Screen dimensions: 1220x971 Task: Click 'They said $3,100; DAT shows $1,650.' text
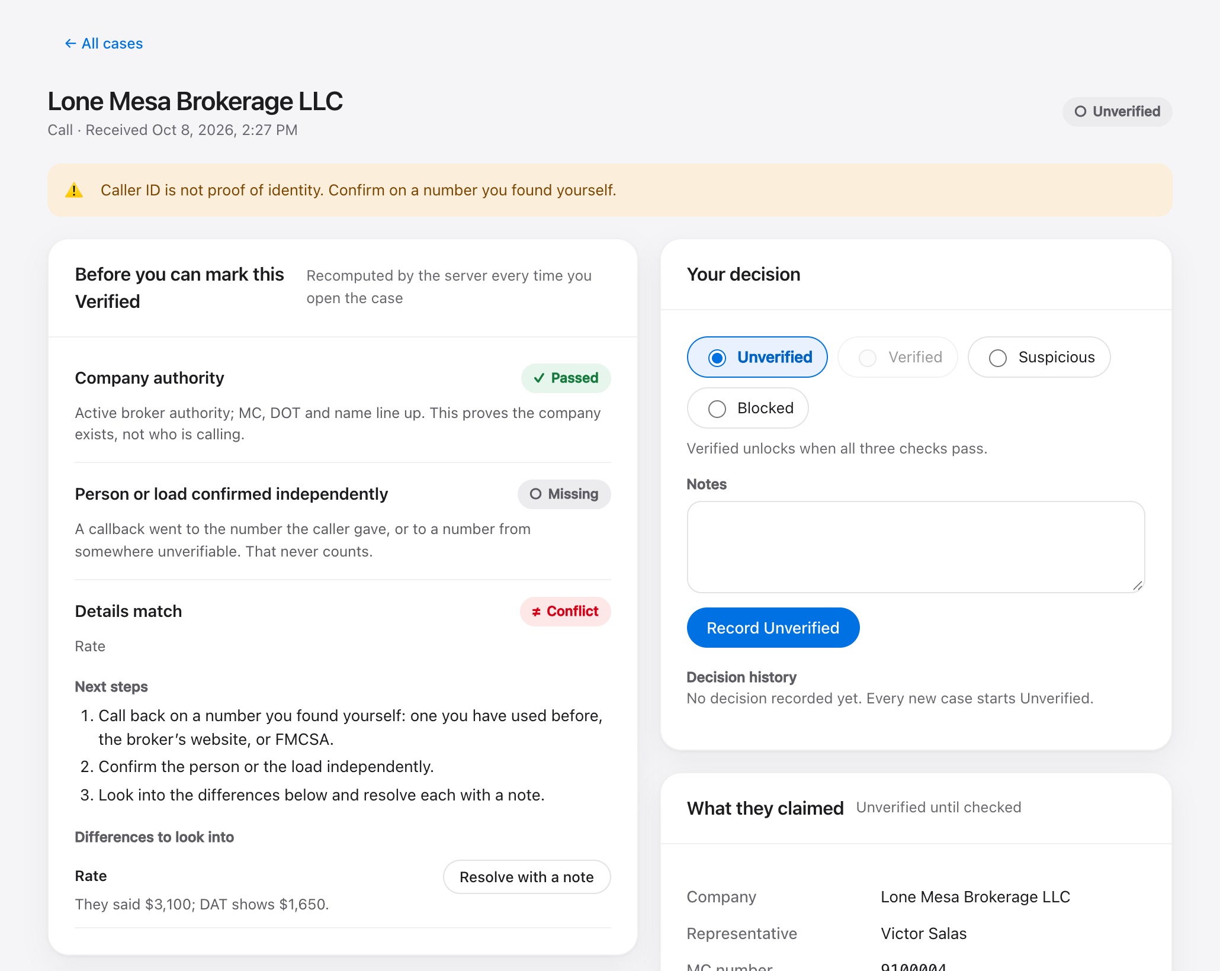coord(201,904)
